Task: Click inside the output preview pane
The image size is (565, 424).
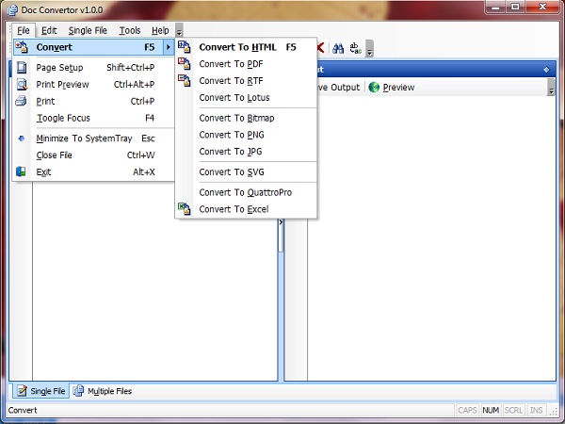Action: (431, 238)
